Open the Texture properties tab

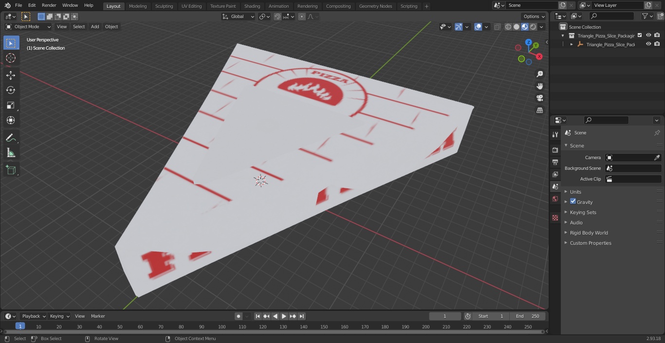(555, 217)
